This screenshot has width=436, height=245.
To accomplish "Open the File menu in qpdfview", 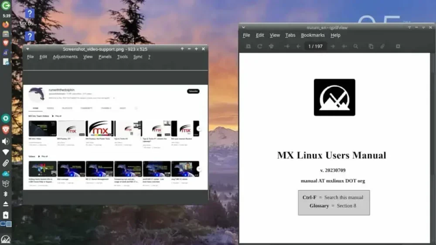I will click(246, 35).
